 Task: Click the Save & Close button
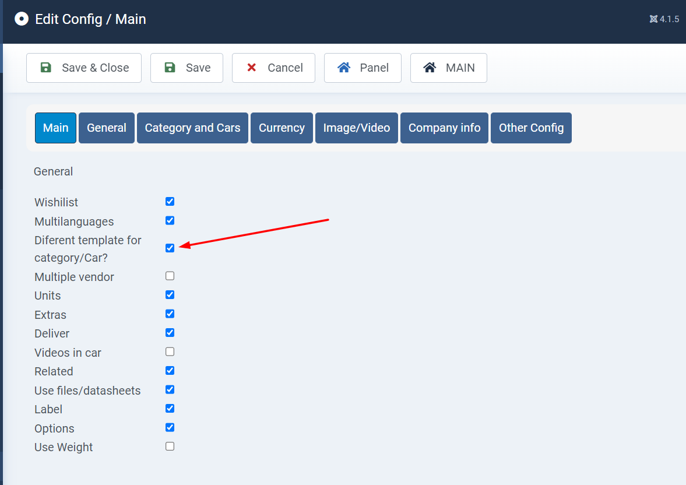coord(83,68)
